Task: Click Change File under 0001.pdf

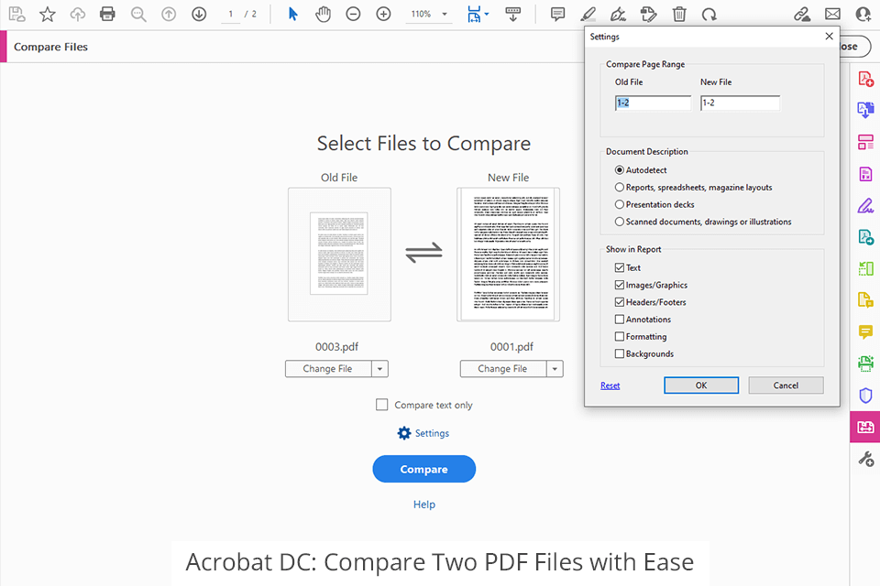Action: point(503,369)
